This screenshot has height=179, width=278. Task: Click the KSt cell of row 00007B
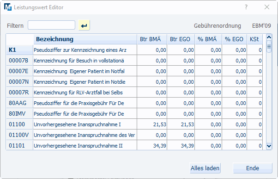pos(255,61)
